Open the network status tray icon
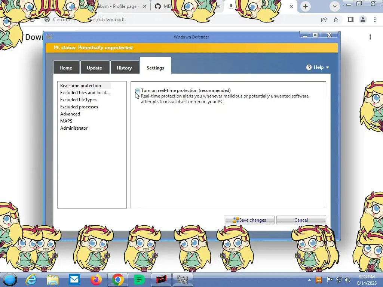Screen dimensions: 383x287 (x=339, y=280)
